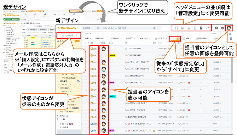Switch to the すべて tab
This screenshot has width=237, height=135.
tap(175, 39)
